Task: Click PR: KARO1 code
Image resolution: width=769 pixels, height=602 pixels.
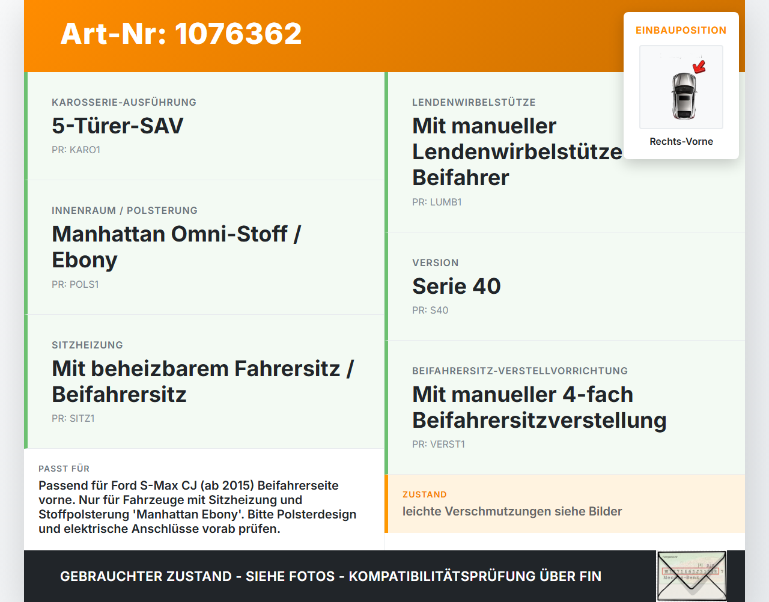Action: tap(76, 150)
